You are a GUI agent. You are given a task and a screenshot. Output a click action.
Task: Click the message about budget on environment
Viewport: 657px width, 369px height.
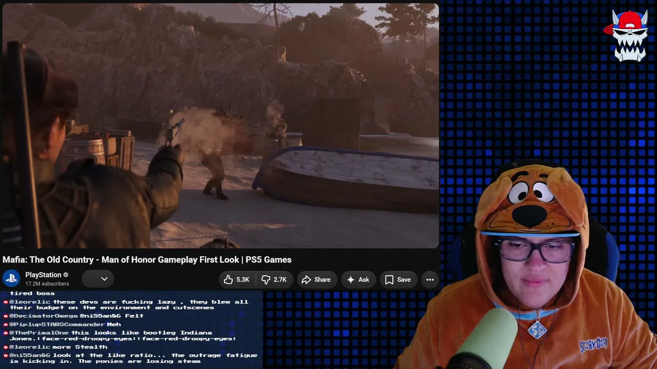[x=129, y=305]
